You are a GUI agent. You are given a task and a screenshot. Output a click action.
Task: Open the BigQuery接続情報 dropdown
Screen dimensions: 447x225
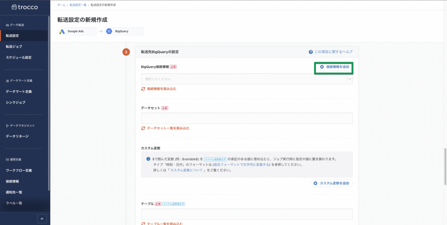[x=244, y=79]
